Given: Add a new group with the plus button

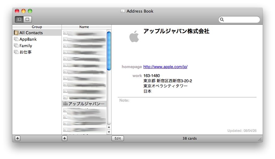Looking at the screenshot, I should point(18,138).
